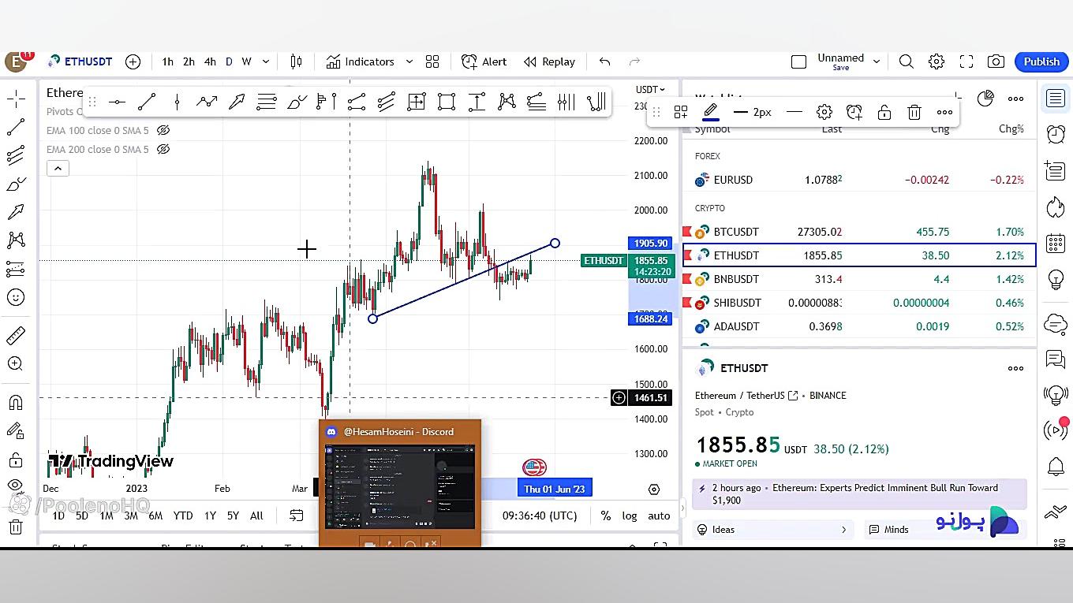Screen dimensions: 1073x603
Task: Open chart settings gear in top bar
Action: pyautogui.click(x=937, y=61)
